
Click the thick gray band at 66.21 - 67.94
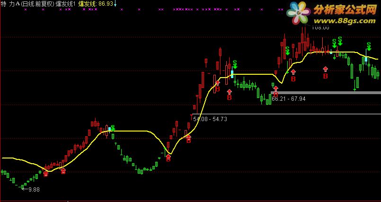[x=326, y=93]
